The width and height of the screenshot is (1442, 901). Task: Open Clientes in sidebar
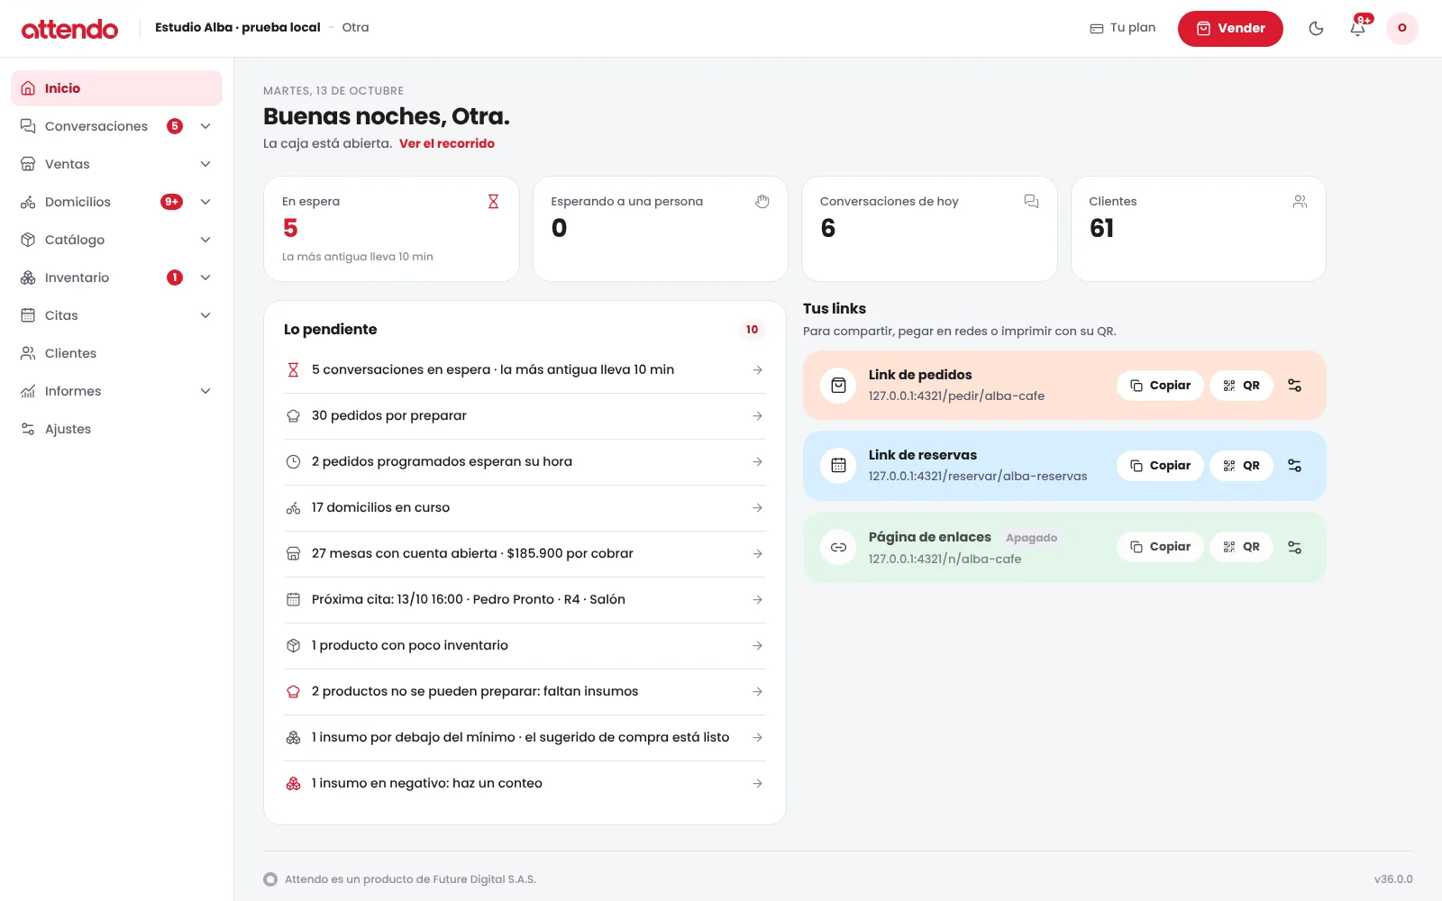click(x=116, y=353)
